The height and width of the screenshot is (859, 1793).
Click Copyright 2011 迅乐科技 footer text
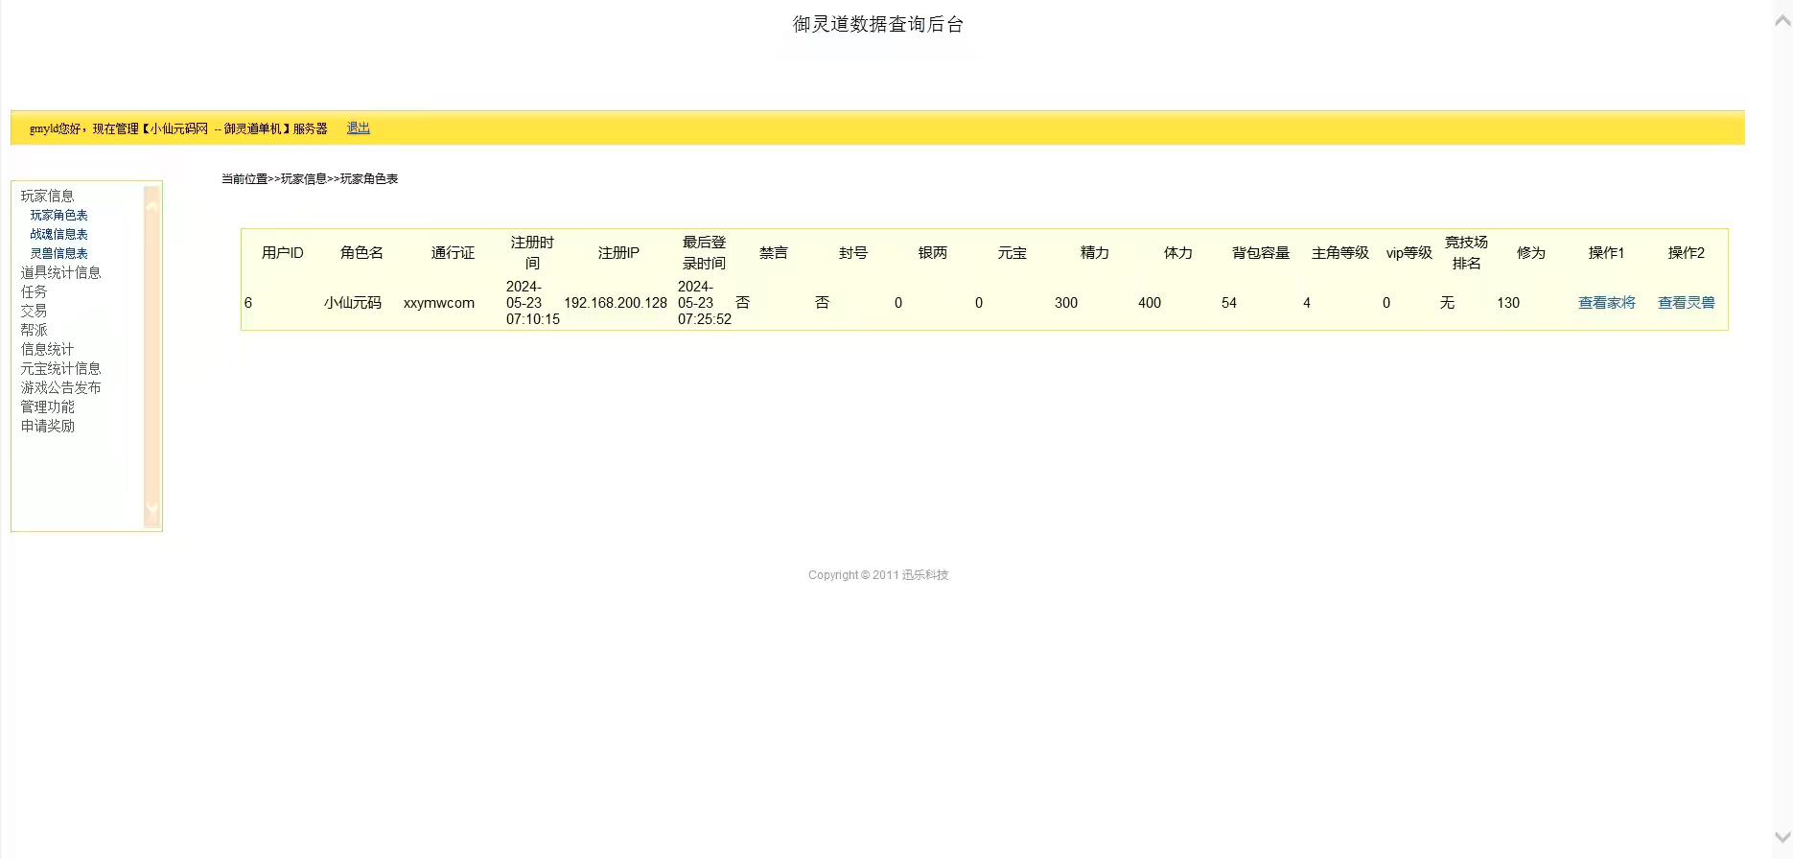[878, 575]
